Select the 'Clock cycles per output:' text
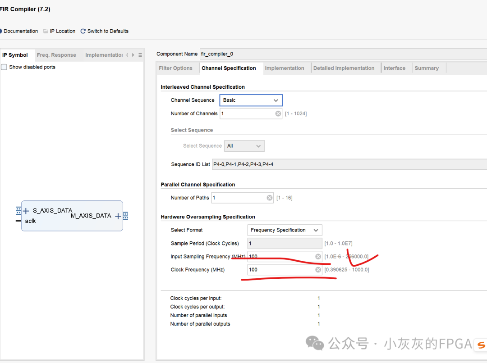This screenshot has width=487, height=363. (x=197, y=307)
